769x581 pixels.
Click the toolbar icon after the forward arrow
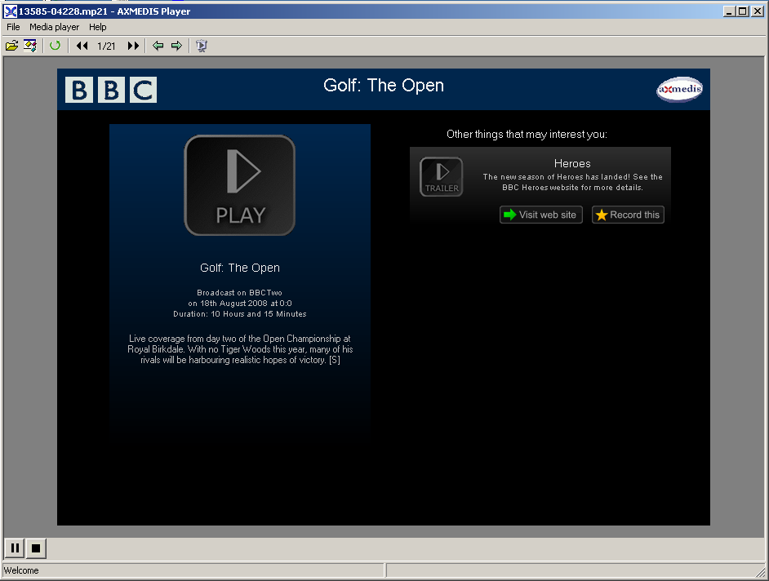coord(202,46)
